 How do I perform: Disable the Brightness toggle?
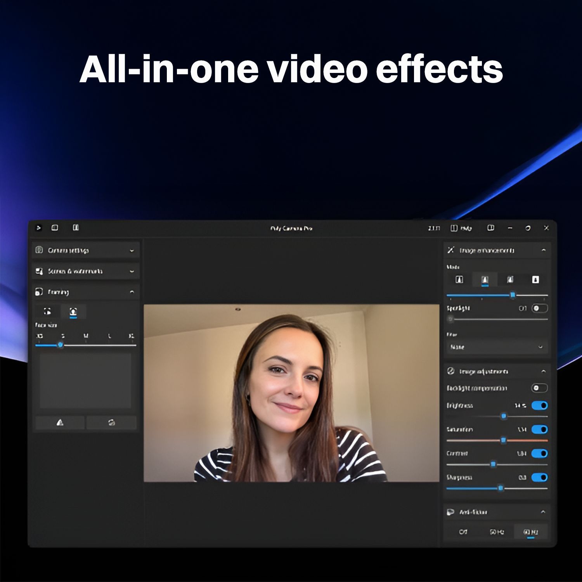[539, 405]
